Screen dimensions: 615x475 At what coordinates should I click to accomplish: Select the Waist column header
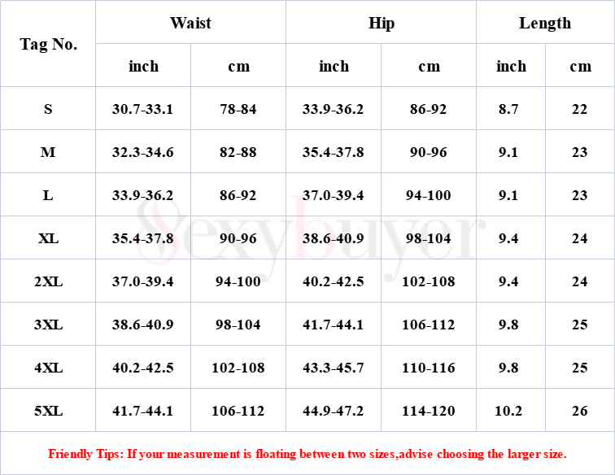click(x=190, y=23)
